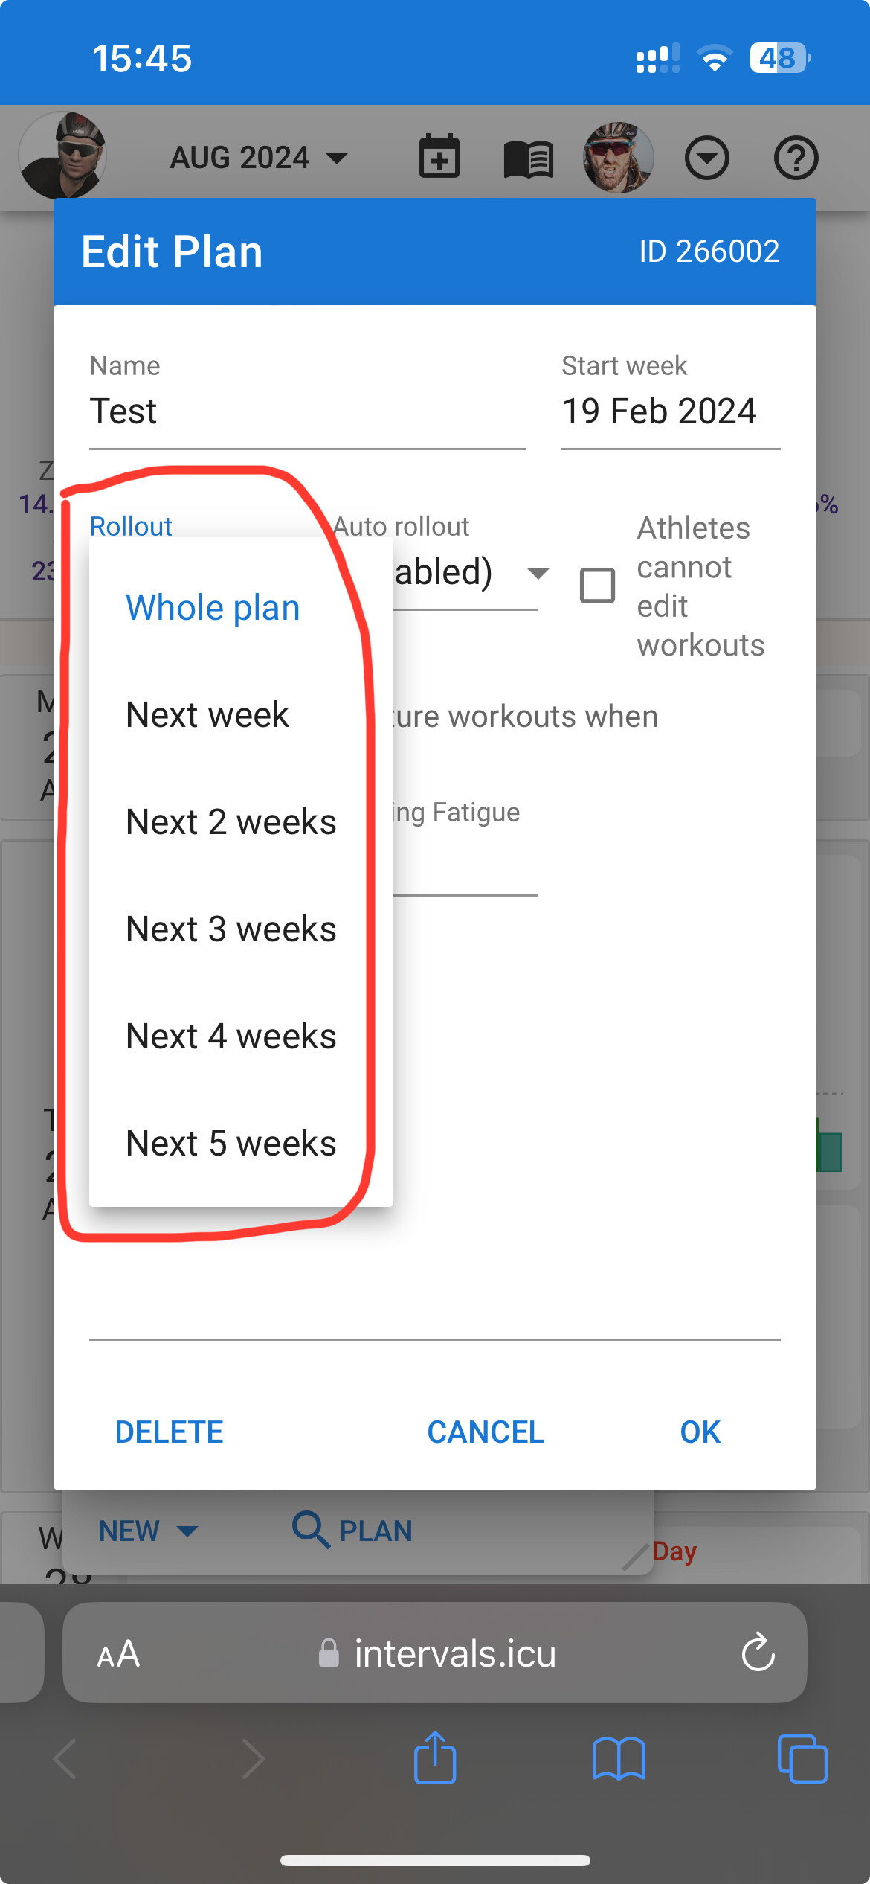Open Safari bookmarks icon
This screenshot has width=870, height=1884.
coord(619,1759)
